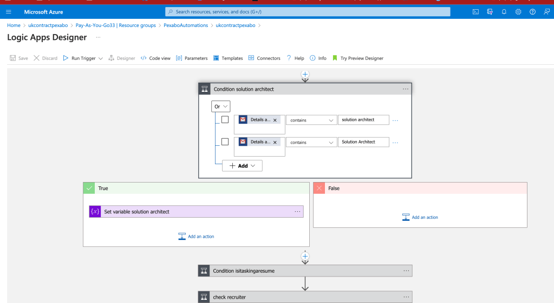Expand the Run Trigger dropdown arrow

click(101, 58)
